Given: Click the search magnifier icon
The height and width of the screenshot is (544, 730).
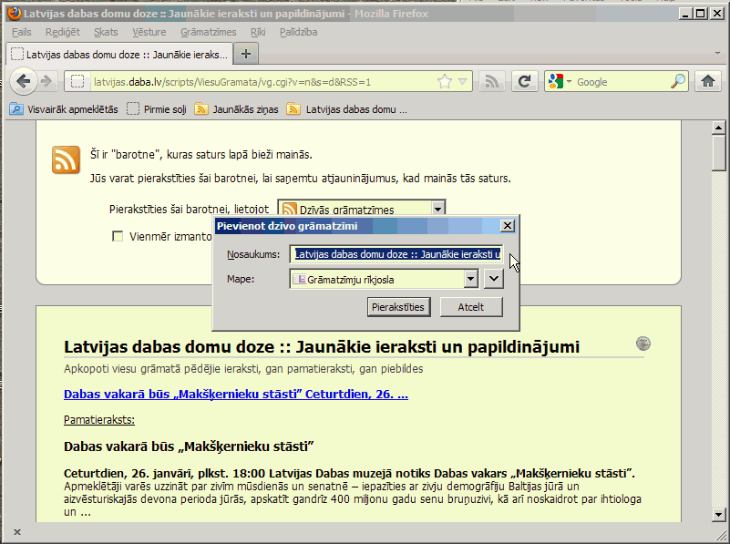Looking at the screenshot, I should pos(678,82).
